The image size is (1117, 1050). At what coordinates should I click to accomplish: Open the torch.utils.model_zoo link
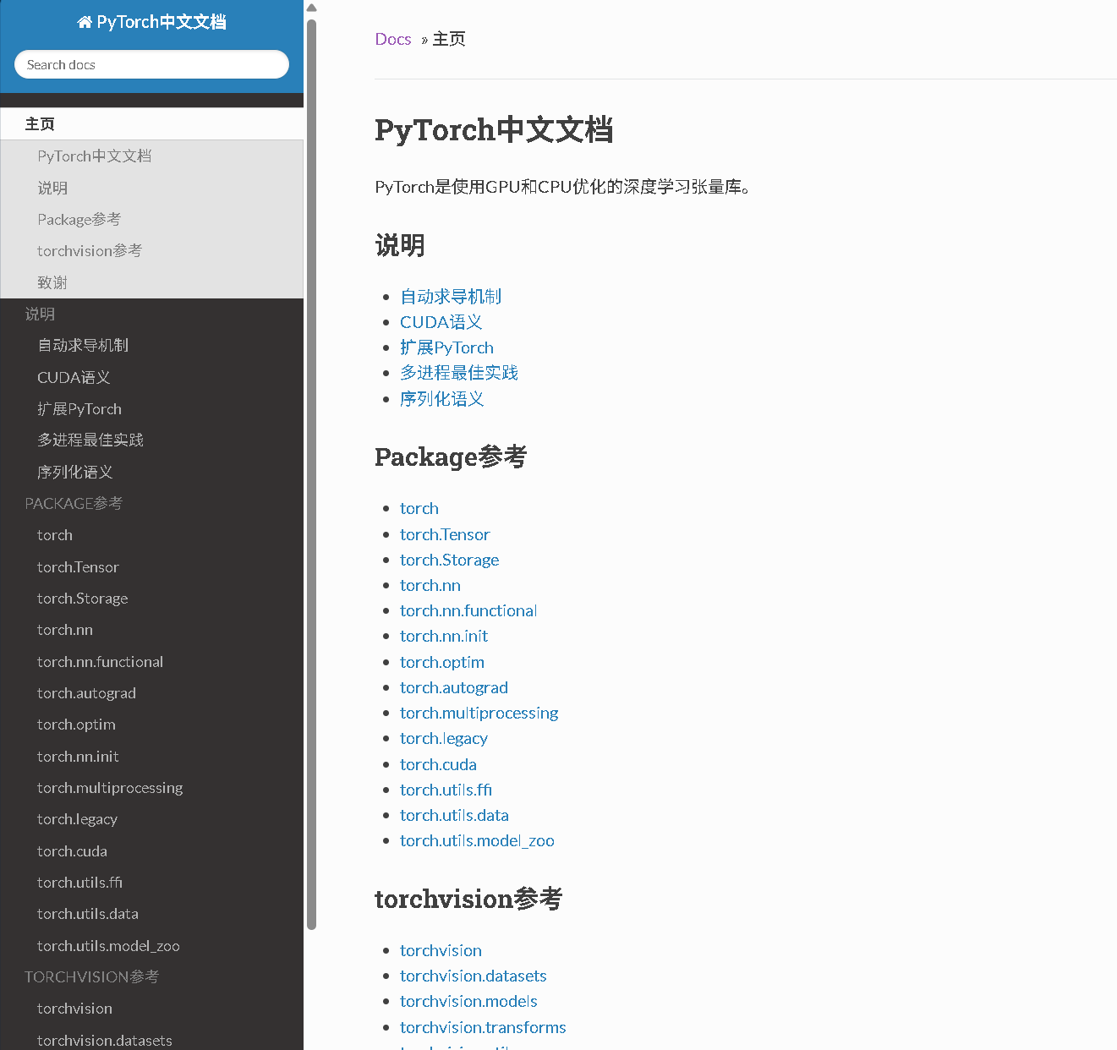477,840
